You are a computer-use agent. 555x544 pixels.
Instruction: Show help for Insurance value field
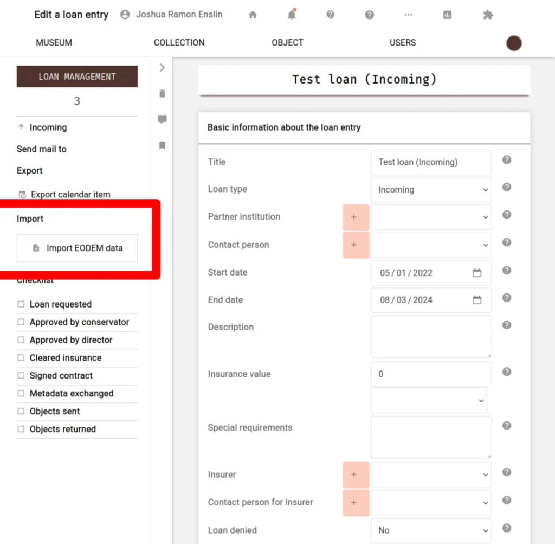pos(507,372)
